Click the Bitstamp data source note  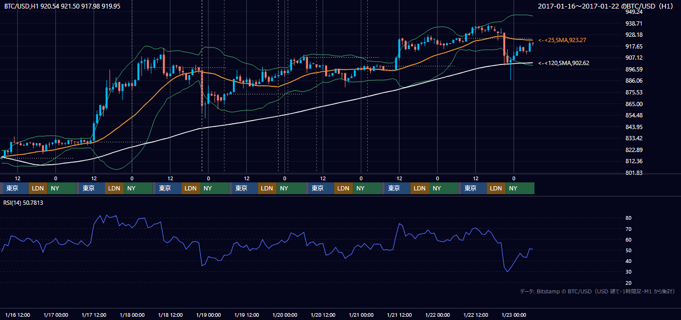[x=597, y=291]
